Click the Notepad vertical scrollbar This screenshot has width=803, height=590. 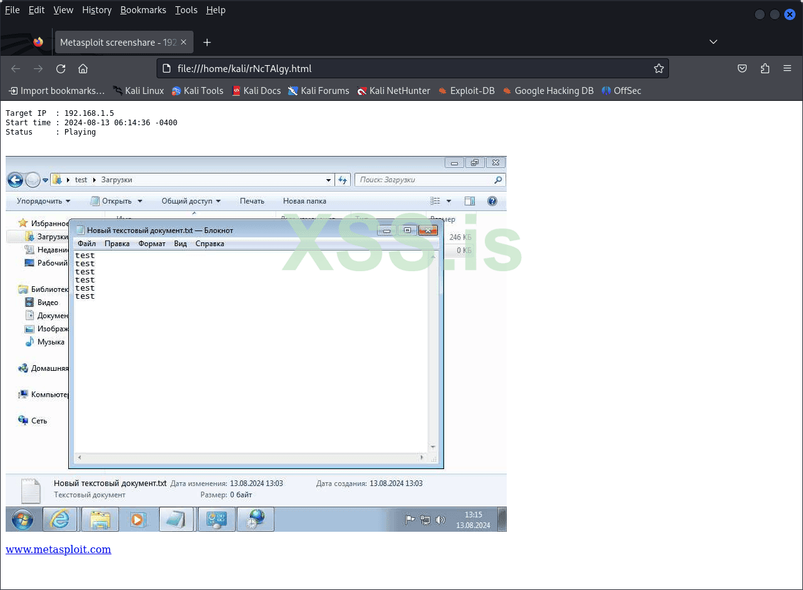tap(433, 351)
